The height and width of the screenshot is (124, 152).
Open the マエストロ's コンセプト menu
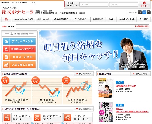(x=23, y=19)
